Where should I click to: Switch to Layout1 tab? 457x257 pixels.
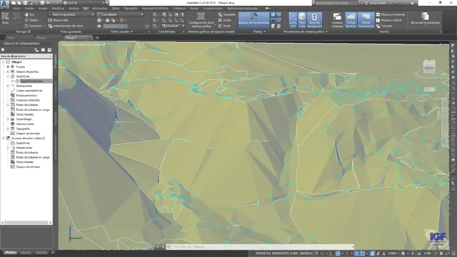coord(25,253)
